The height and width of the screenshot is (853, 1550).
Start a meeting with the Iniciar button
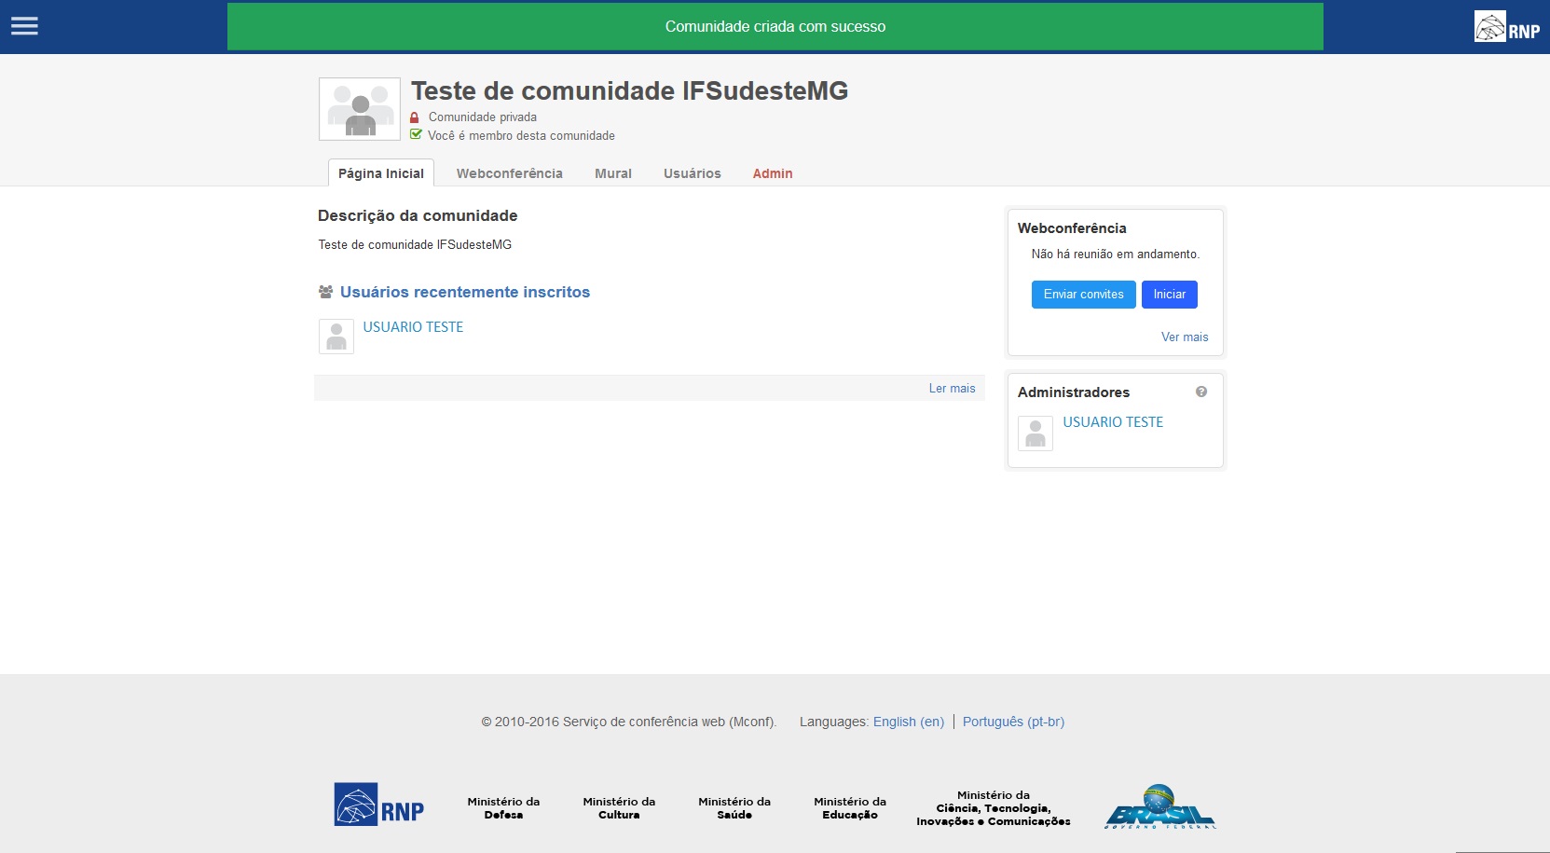[1169, 295]
